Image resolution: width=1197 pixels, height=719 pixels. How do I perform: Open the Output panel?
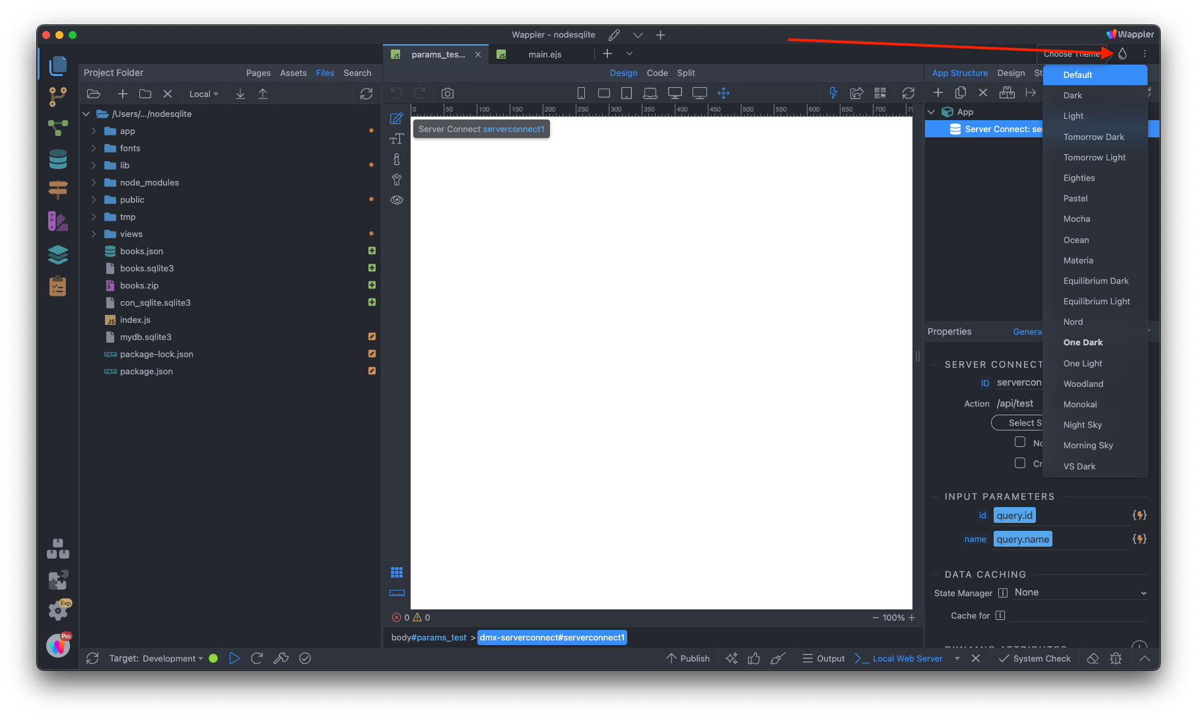823,658
